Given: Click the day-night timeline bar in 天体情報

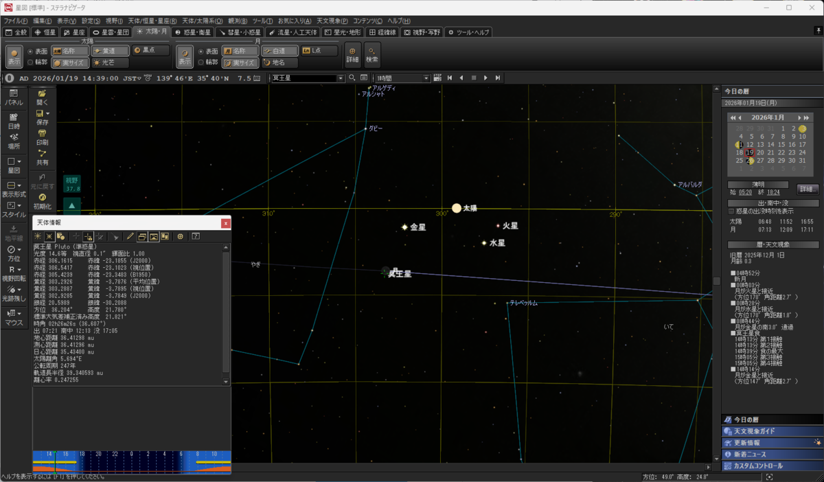Looking at the screenshot, I should click(131, 462).
